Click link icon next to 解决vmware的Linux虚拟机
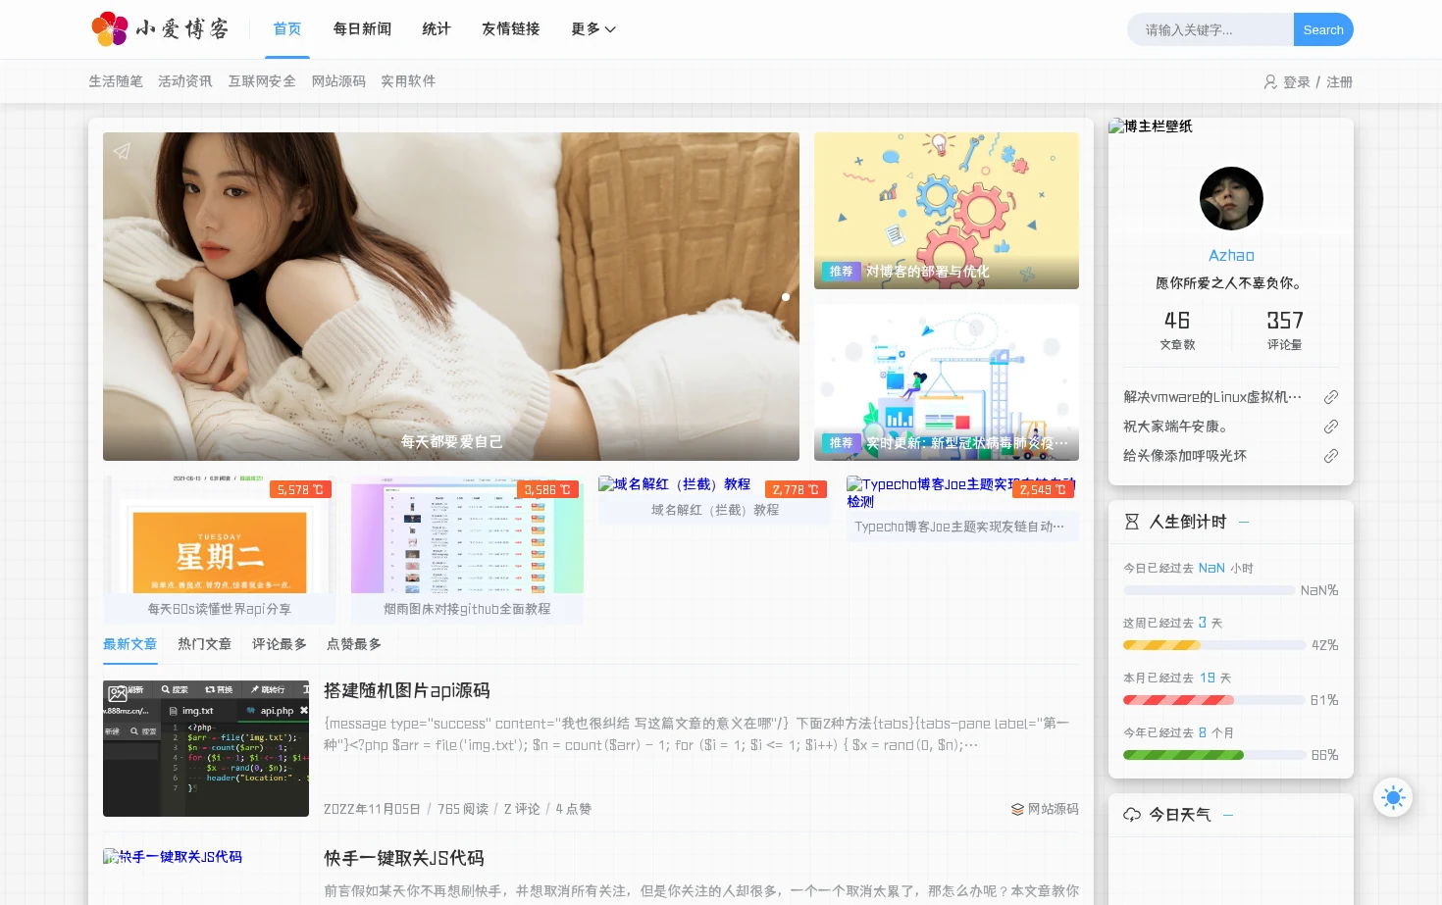 point(1331,397)
